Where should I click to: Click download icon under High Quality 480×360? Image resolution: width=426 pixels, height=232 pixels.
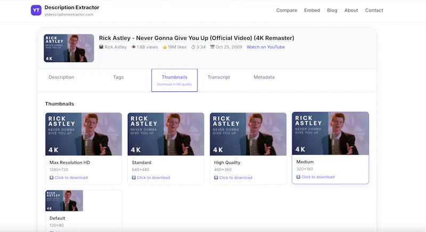click(x=216, y=178)
